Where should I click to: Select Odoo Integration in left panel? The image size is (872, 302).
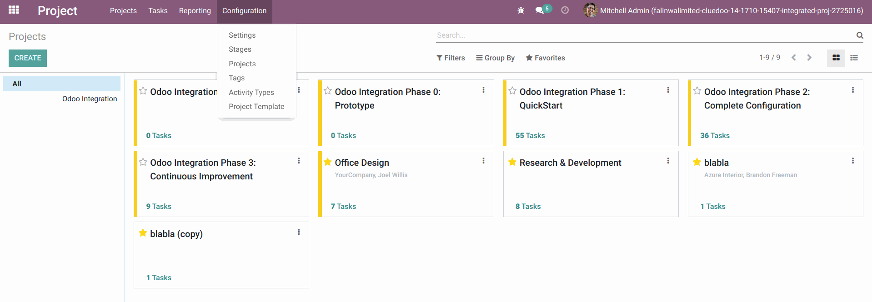[90, 99]
